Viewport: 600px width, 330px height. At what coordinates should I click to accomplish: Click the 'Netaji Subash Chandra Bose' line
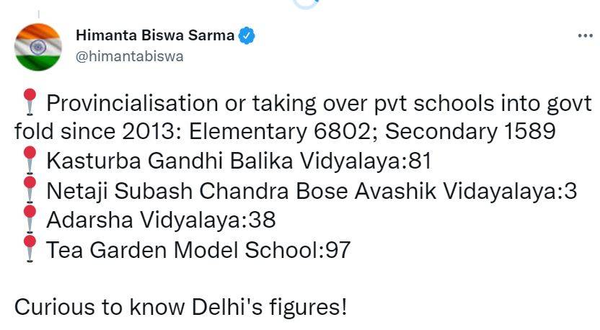(216, 192)
